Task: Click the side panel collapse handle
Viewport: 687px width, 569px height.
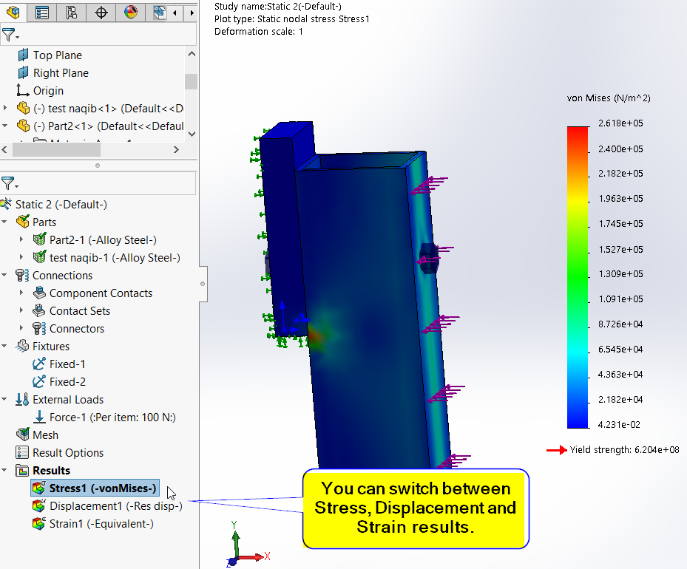Action: [x=203, y=284]
